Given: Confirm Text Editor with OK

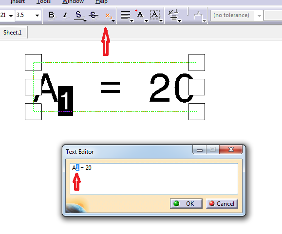Looking at the screenshot, I should coord(186,203).
